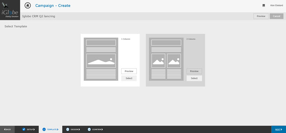
Task: Click the step 3 Design number icon
Action: coord(68,129)
